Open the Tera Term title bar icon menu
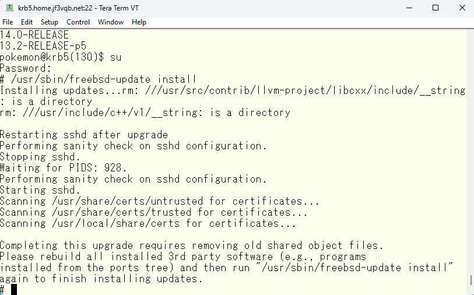This screenshot has height=295, width=474. tap(10, 8)
